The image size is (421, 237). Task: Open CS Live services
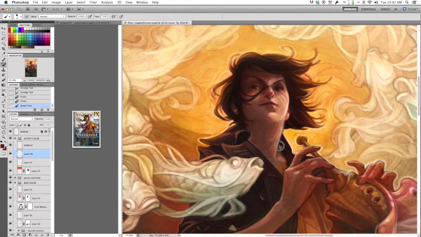tap(411, 9)
